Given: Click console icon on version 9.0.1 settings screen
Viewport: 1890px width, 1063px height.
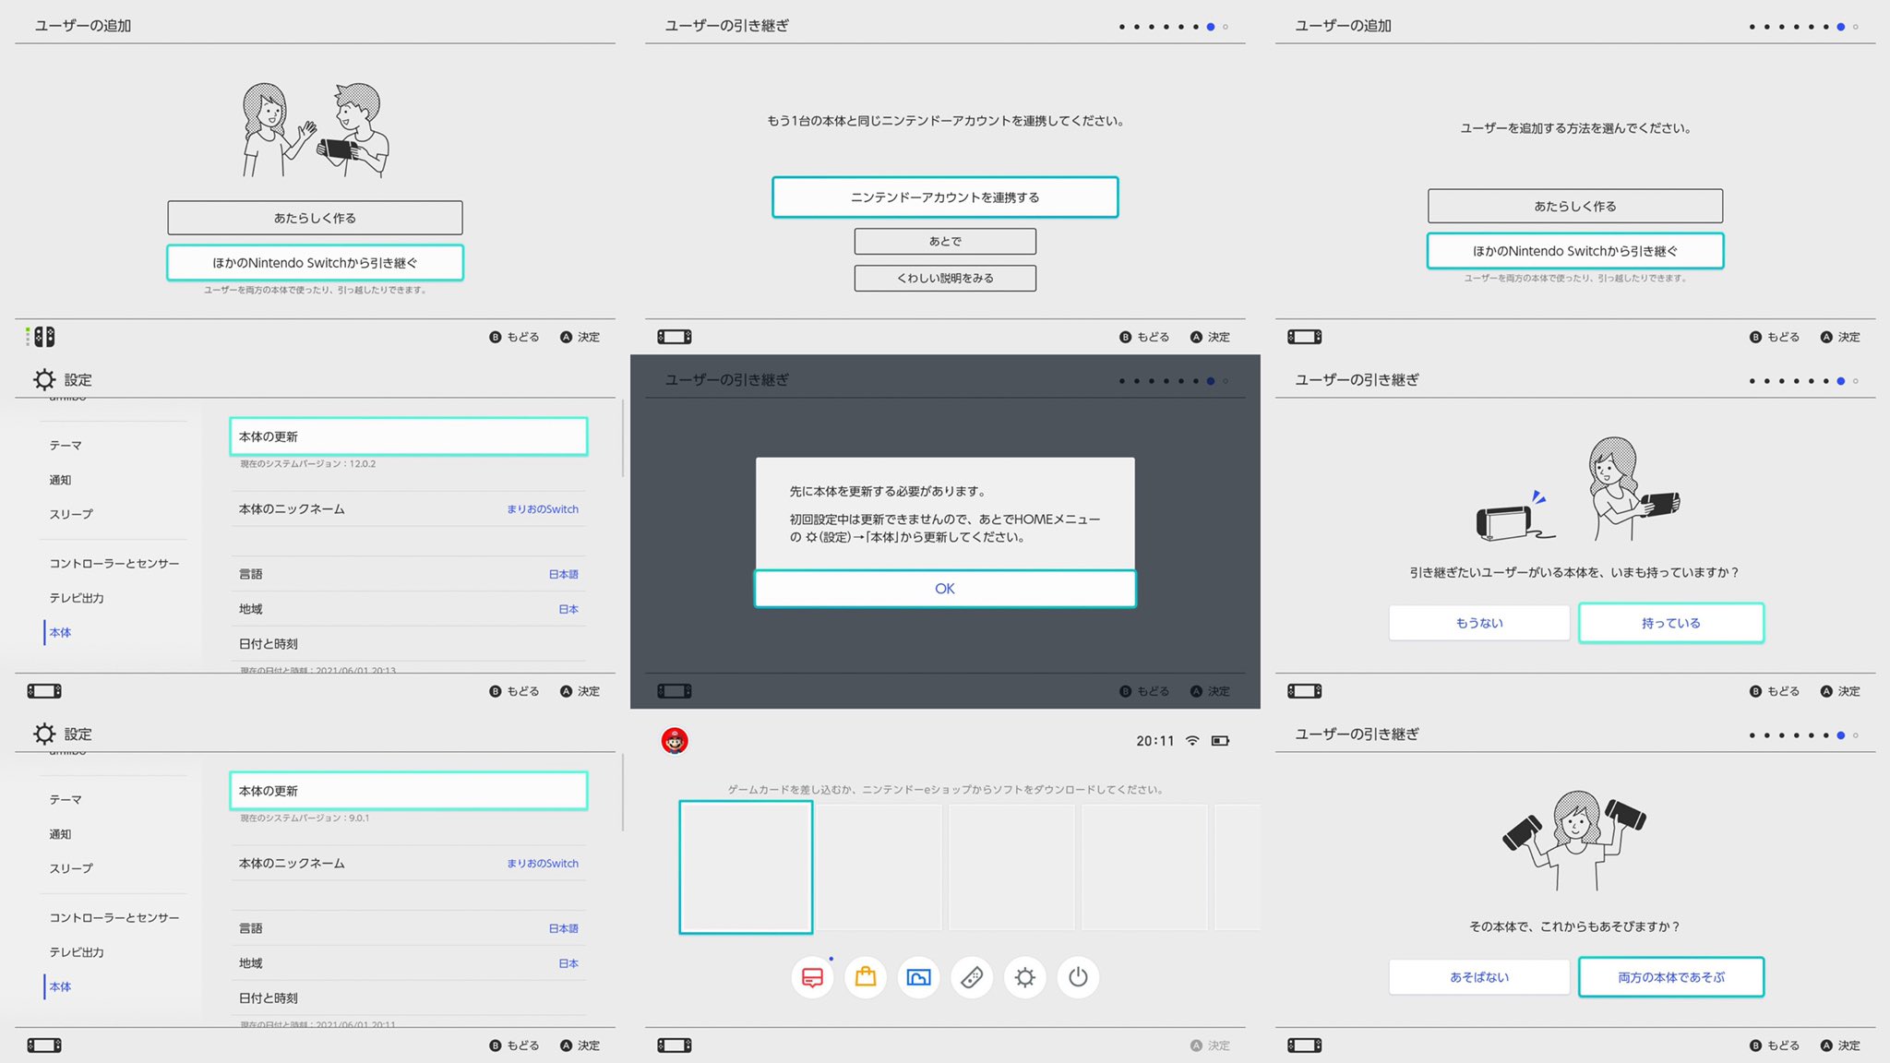Looking at the screenshot, I should pos(44,1045).
